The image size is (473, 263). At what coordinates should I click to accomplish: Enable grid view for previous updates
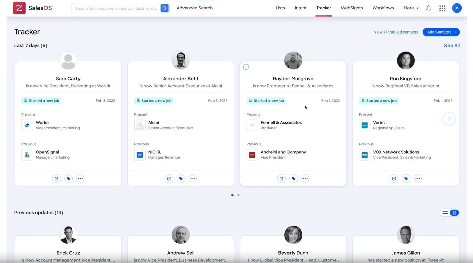(x=454, y=212)
